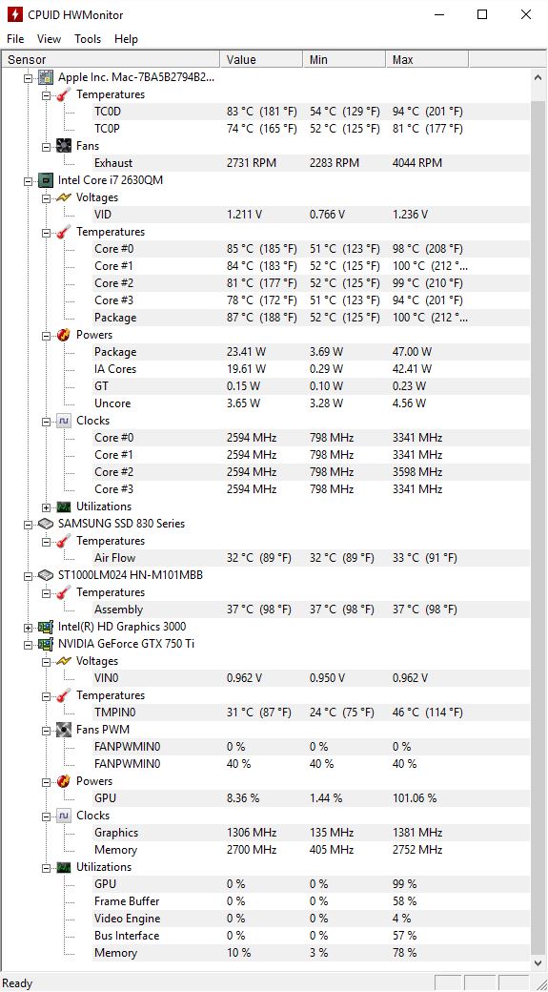Collapse the CPU Powers section

(x=46, y=336)
